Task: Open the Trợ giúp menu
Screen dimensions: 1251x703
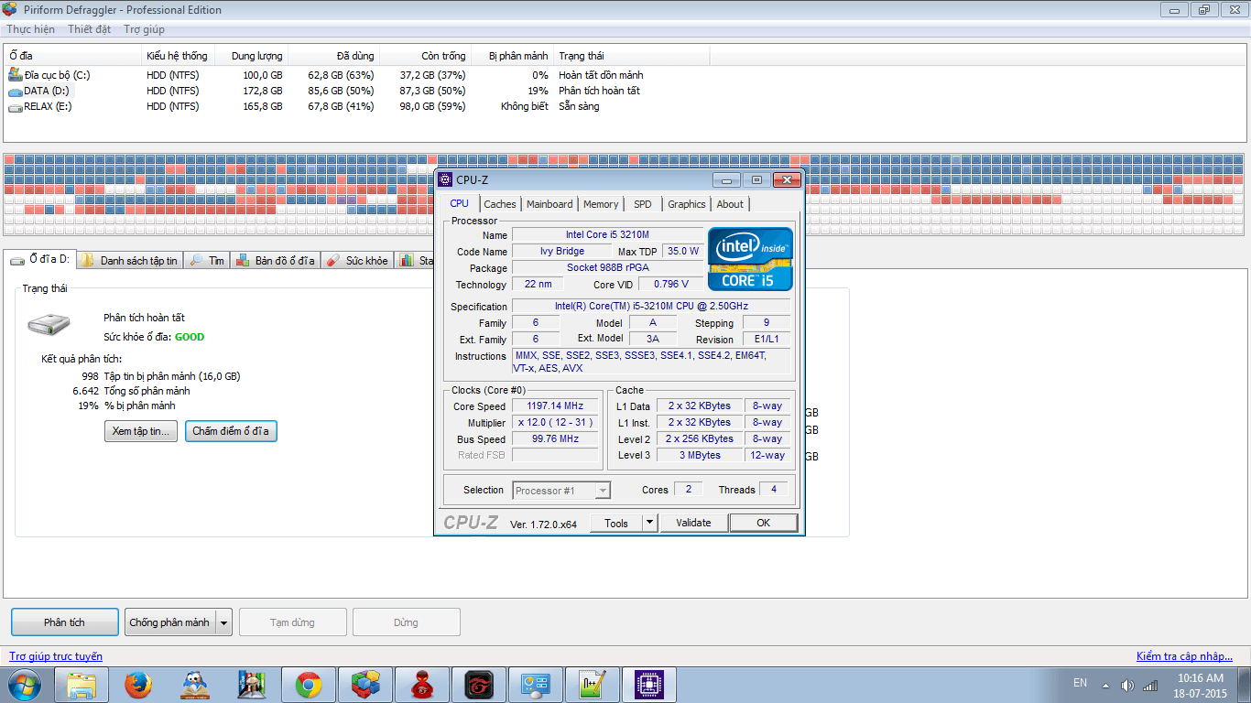Action: (x=145, y=29)
